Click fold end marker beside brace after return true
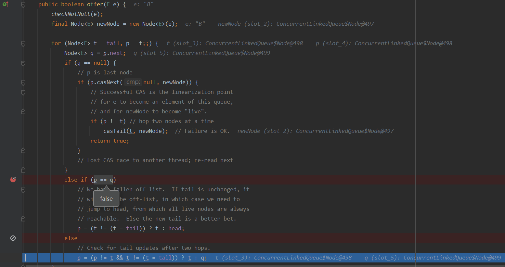 23,151
